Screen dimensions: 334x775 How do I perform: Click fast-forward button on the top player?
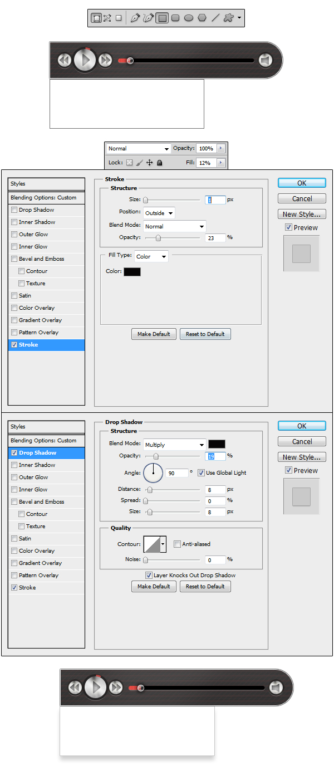pyautogui.click(x=105, y=60)
